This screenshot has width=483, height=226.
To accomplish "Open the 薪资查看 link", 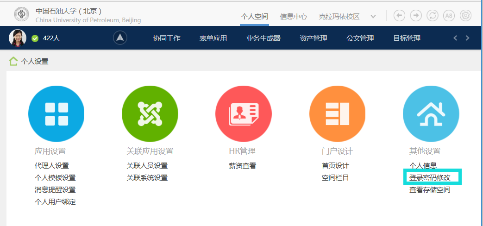I will point(242,165).
